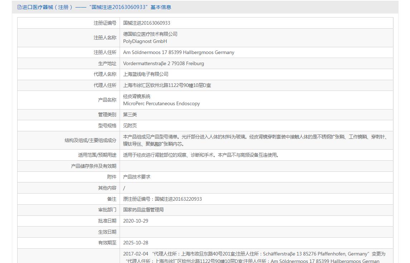Select value 国械注进20163060933 in first row
Screen dimensions: 410x263
(147, 23)
